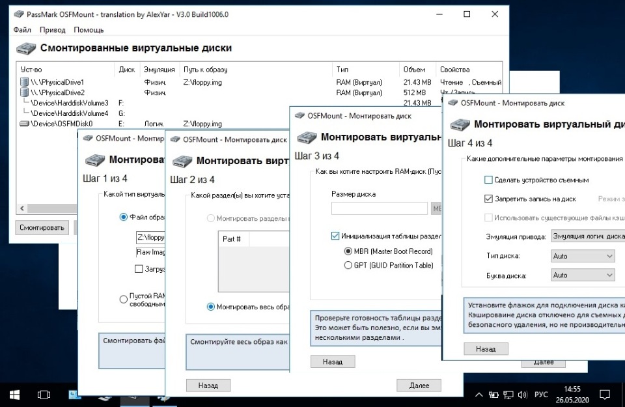625x407 pixels.
Task: Click the PassMark OSFMount title bar icon
Action: click(19, 14)
